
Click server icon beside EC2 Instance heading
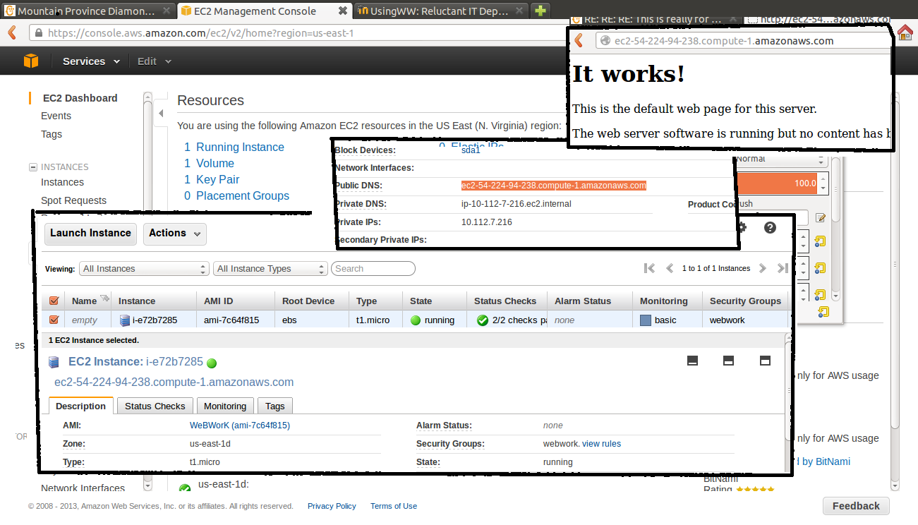(54, 362)
